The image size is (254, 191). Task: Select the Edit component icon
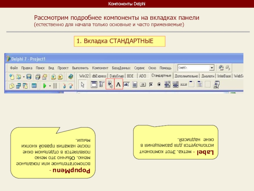(126, 85)
